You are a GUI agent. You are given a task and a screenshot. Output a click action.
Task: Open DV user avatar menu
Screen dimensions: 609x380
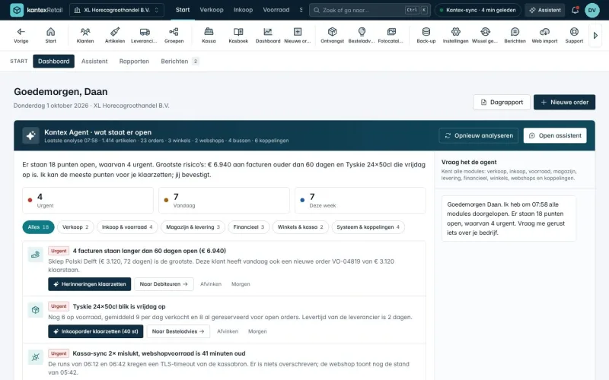click(592, 10)
